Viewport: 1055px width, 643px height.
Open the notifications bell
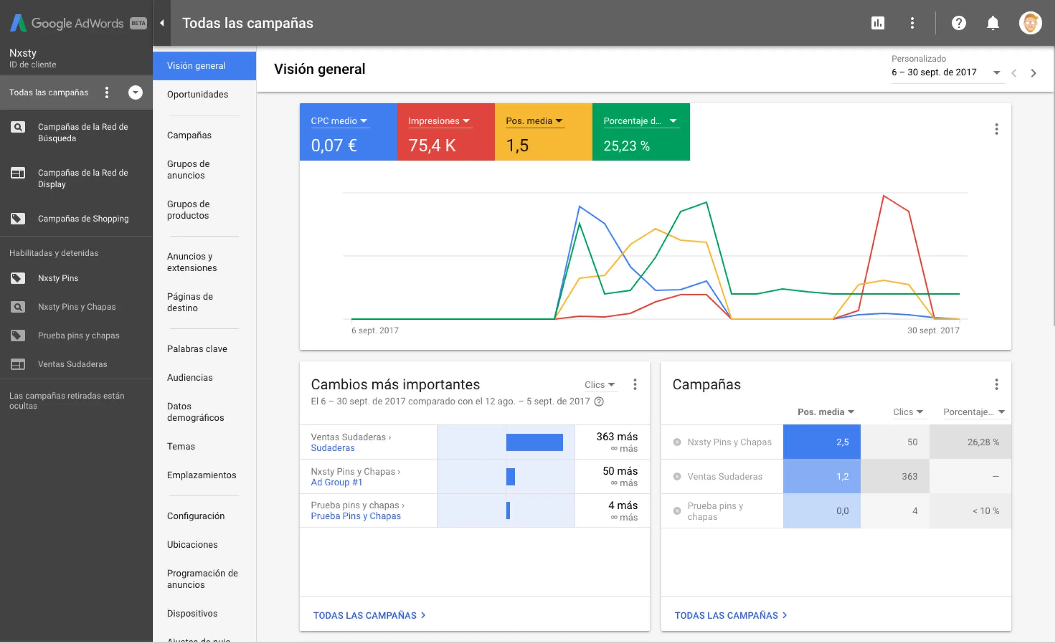[993, 23]
